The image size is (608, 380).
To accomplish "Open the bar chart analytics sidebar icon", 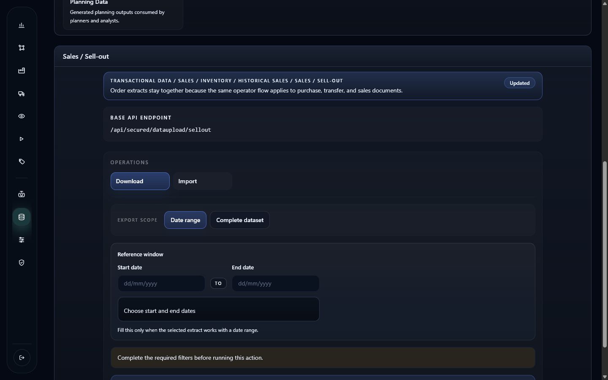I will (x=22, y=25).
